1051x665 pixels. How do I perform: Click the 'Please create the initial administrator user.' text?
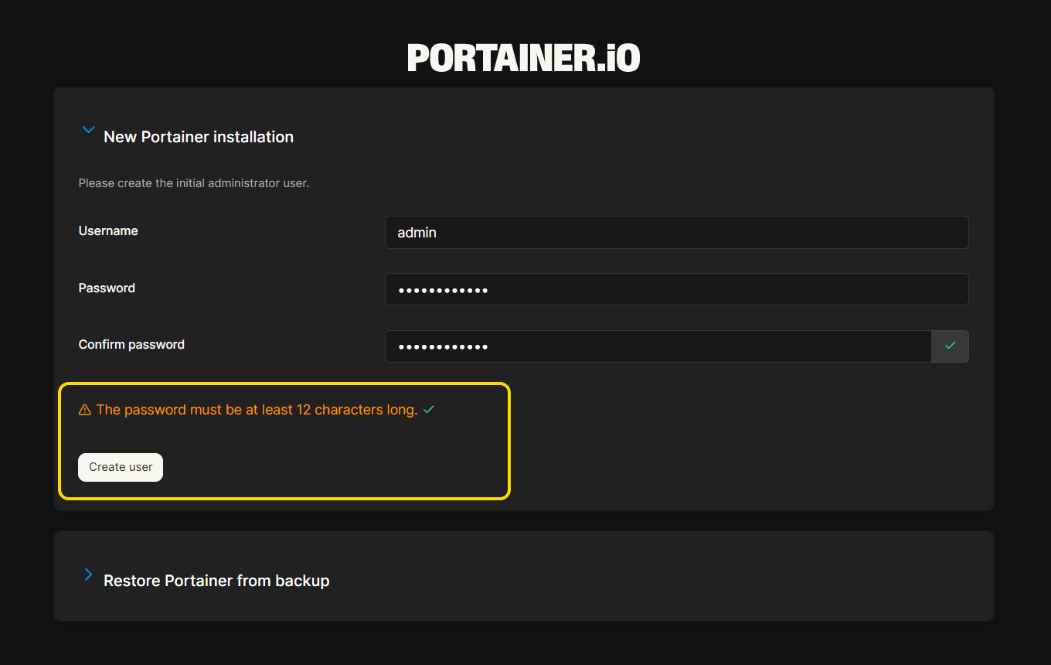194,183
